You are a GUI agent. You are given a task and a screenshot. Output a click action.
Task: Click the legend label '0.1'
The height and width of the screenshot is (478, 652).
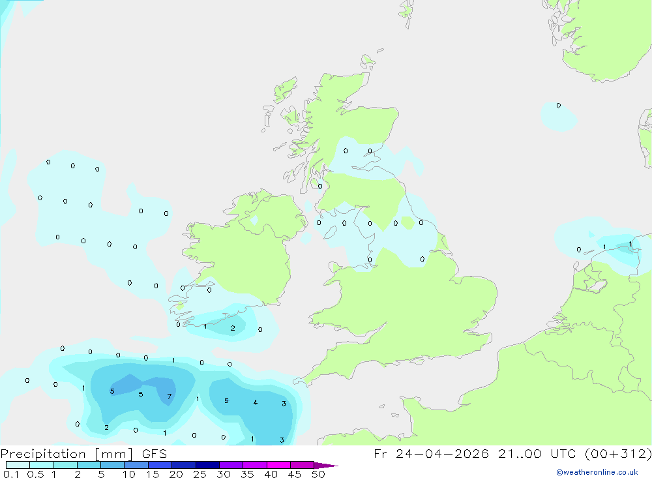coord(11,474)
